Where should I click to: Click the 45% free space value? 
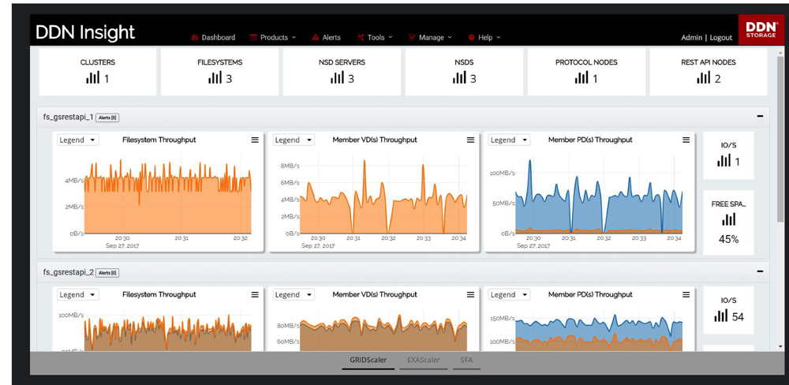[728, 240]
